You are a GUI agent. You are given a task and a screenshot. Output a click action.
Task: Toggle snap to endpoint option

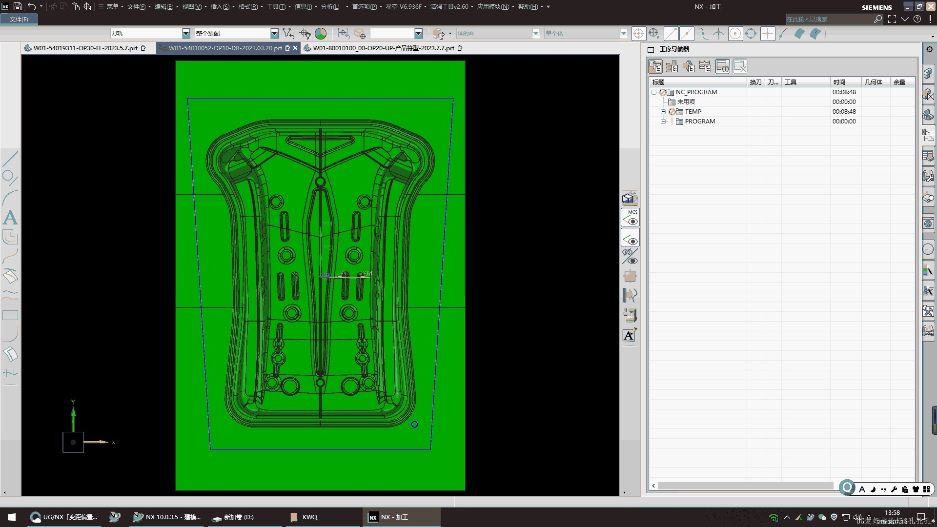click(x=671, y=33)
